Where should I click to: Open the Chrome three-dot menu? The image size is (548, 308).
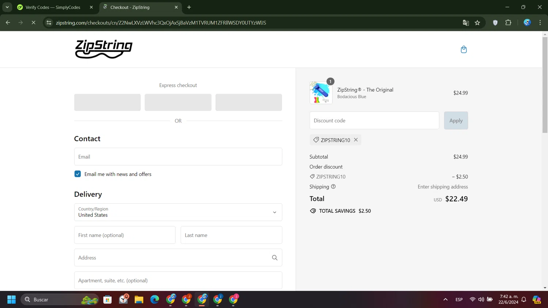[x=540, y=23]
